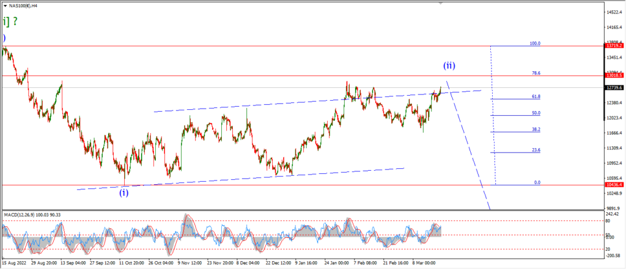The width and height of the screenshot is (626, 269).
Task: Select the Fibonacci 50.0 retracement label
Action: click(536, 113)
